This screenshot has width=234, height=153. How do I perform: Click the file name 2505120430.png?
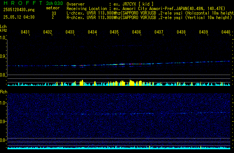pos(19,10)
